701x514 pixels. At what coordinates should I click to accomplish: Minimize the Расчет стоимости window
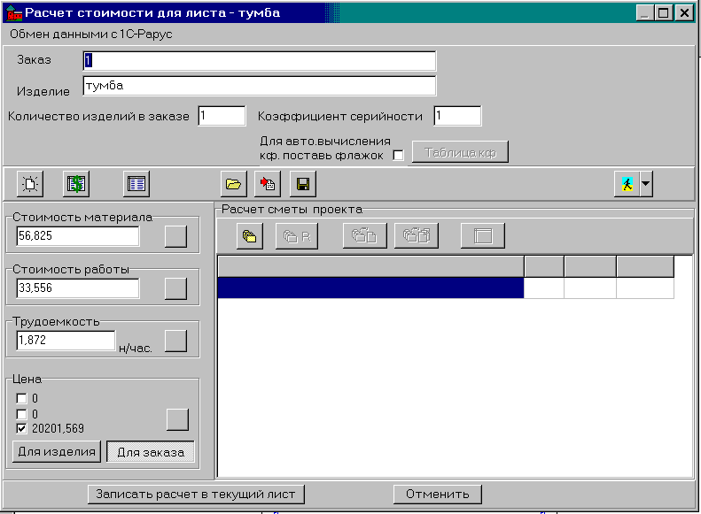pos(644,13)
